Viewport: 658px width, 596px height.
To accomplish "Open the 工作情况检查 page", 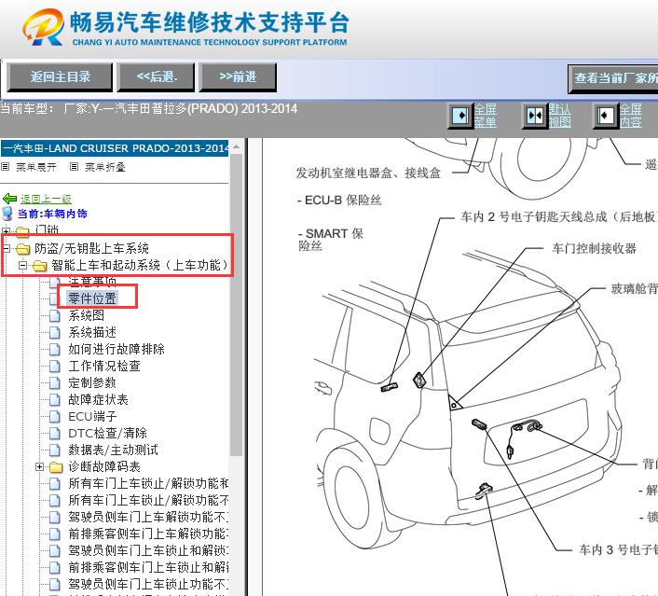I will [104, 366].
